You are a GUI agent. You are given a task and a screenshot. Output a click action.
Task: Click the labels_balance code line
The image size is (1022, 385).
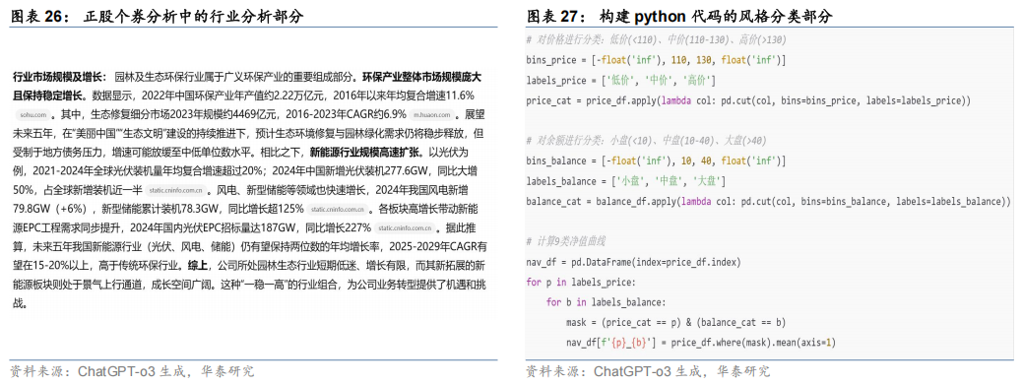click(626, 180)
